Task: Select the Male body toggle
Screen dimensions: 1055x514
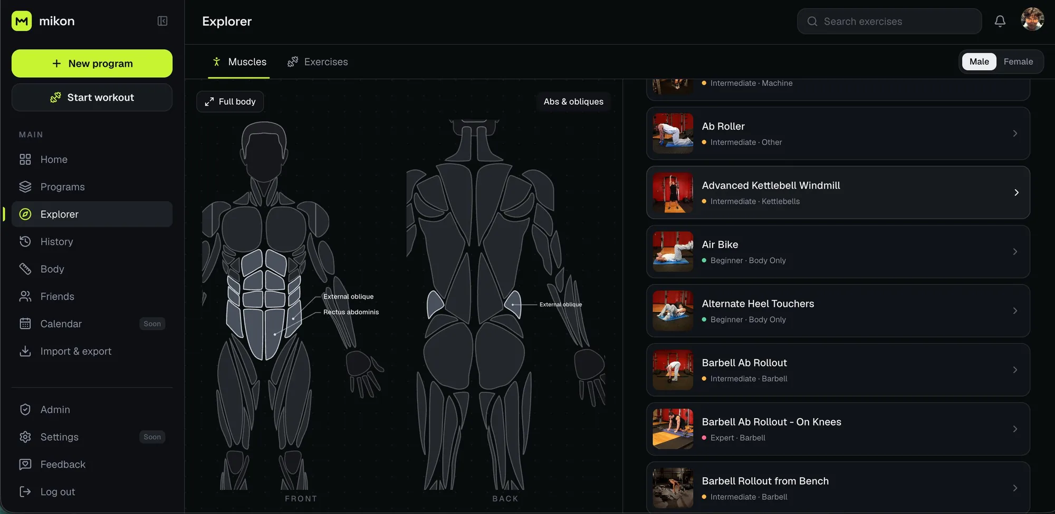Action: click(x=979, y=62)
